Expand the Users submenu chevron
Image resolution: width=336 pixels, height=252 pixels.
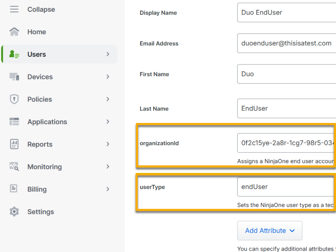pyautogui.click(x=108, y=54)
